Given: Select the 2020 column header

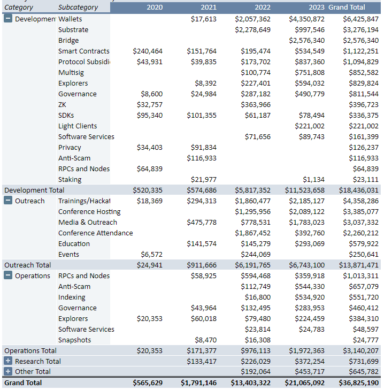Looking at the screenshot, I should coord(155,7).
